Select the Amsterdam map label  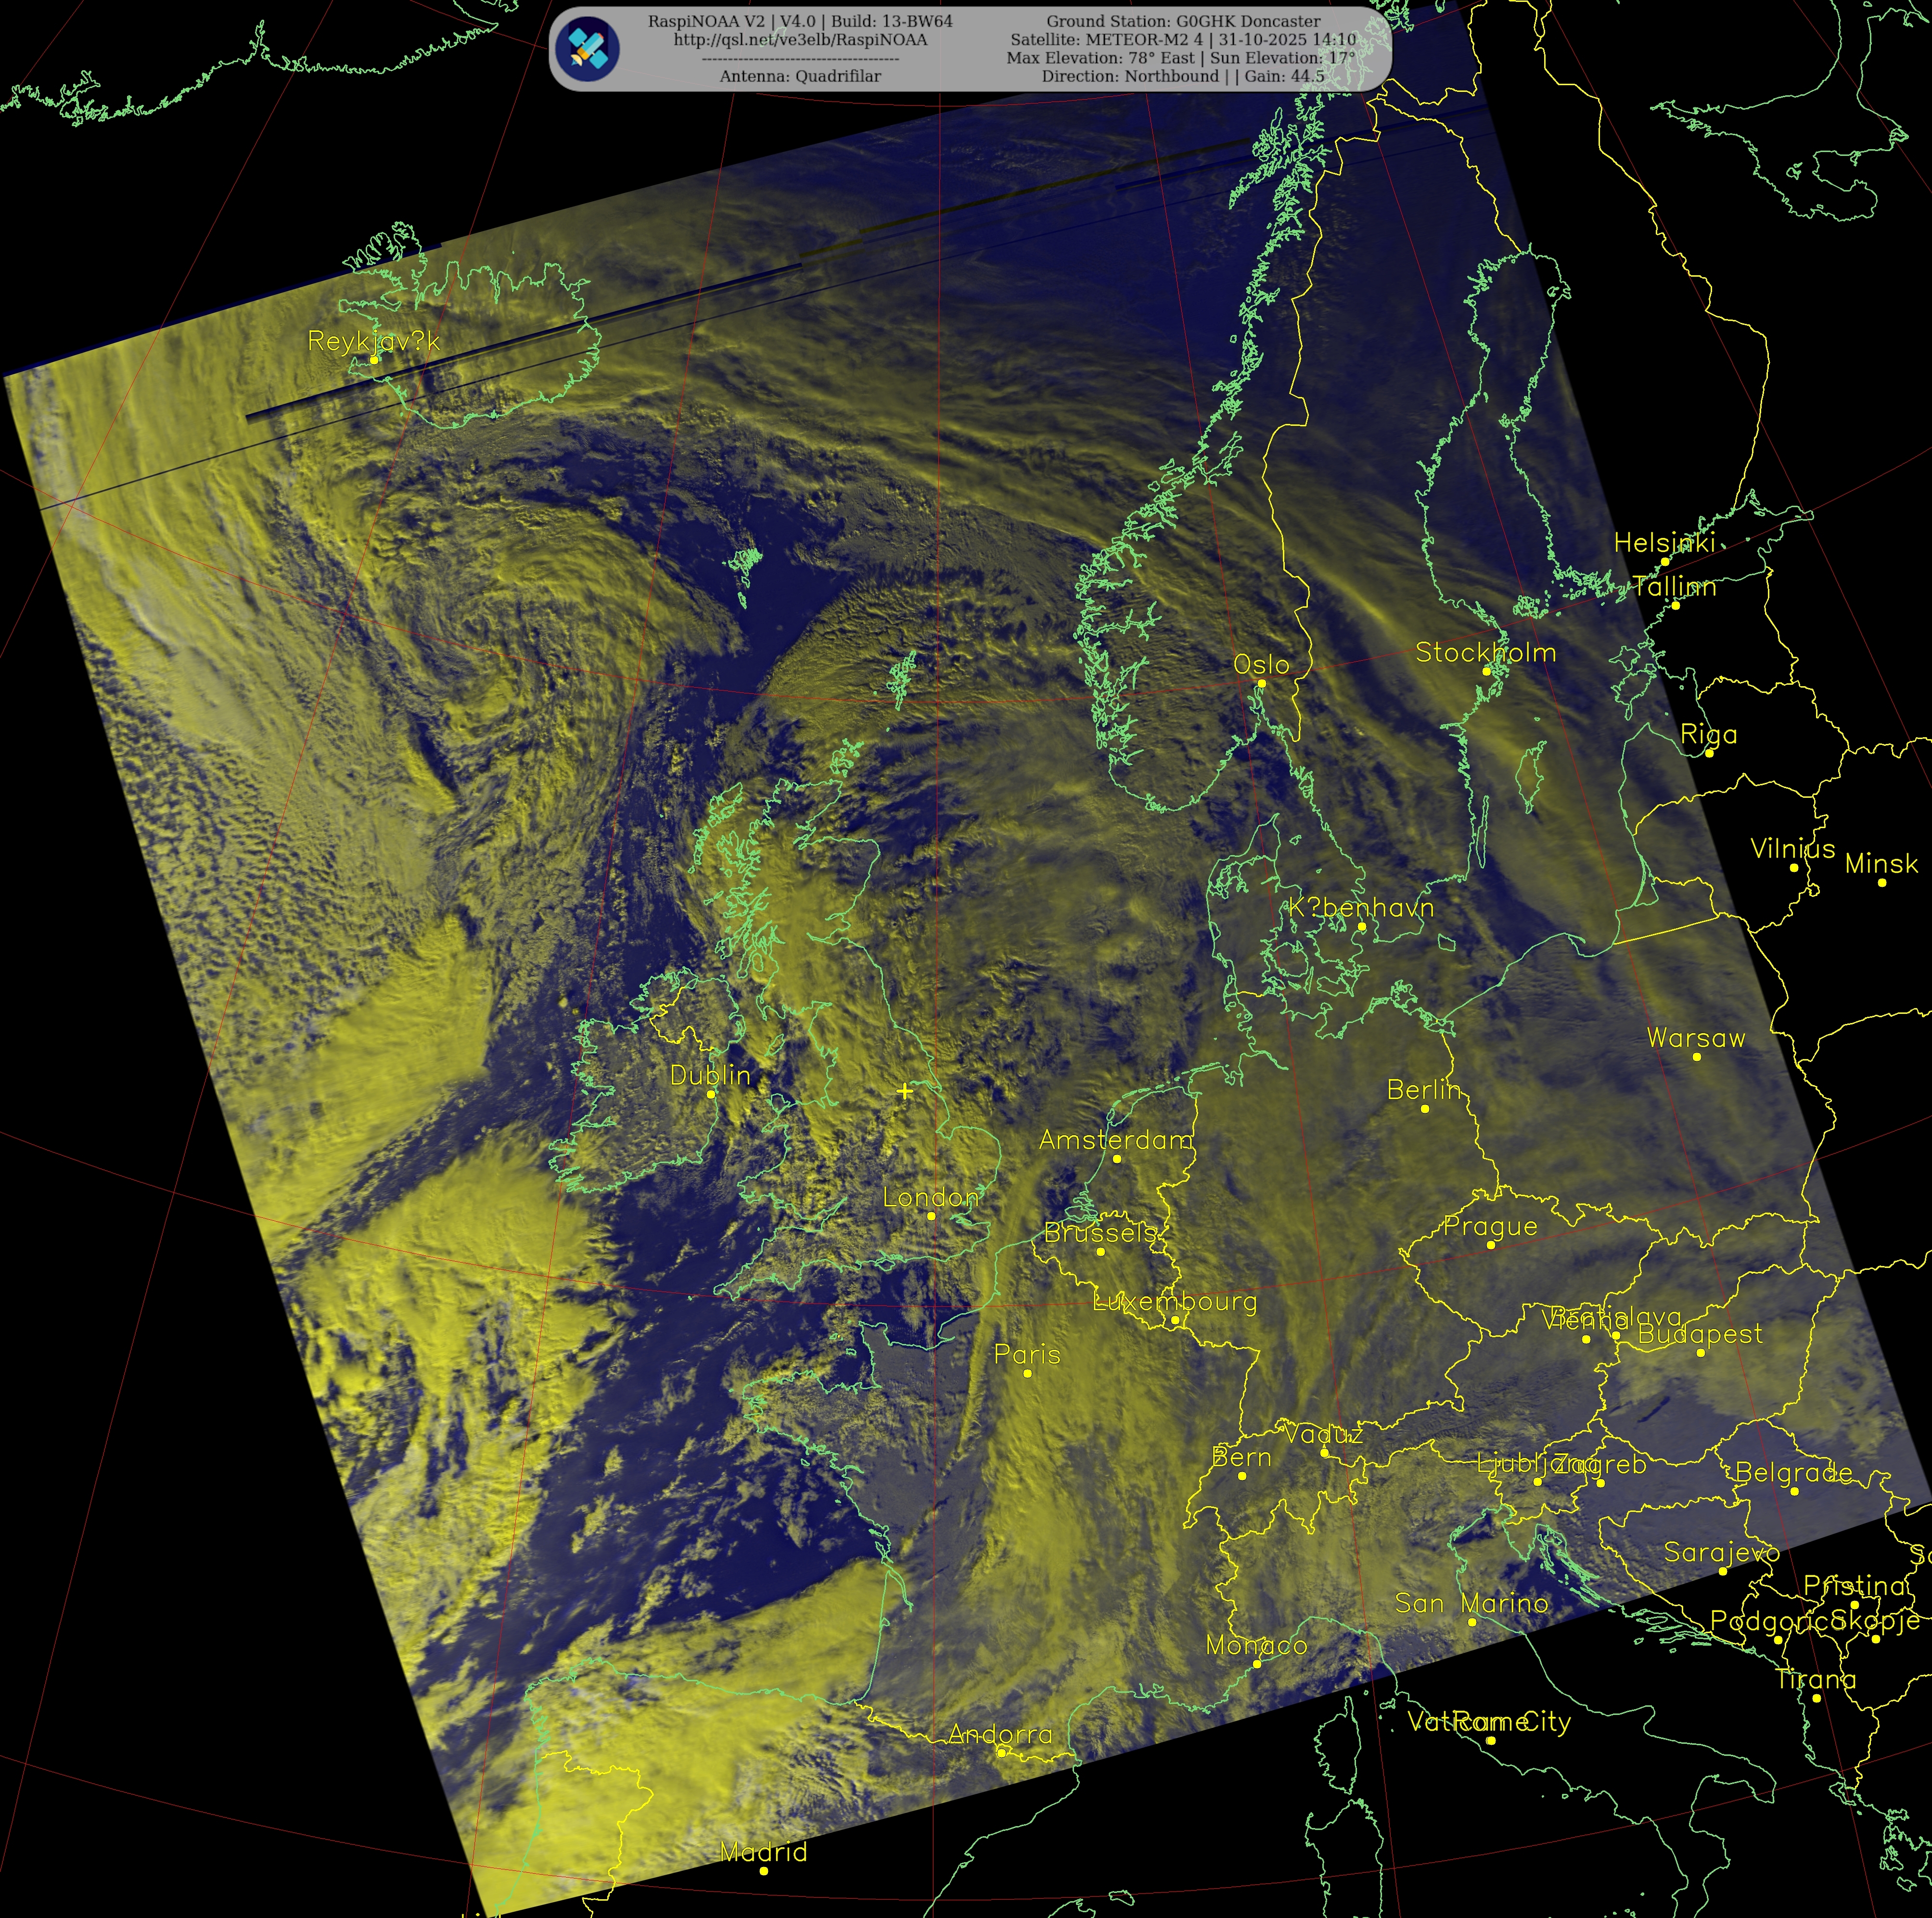pyautogui.click(x=1115, y=1139)
